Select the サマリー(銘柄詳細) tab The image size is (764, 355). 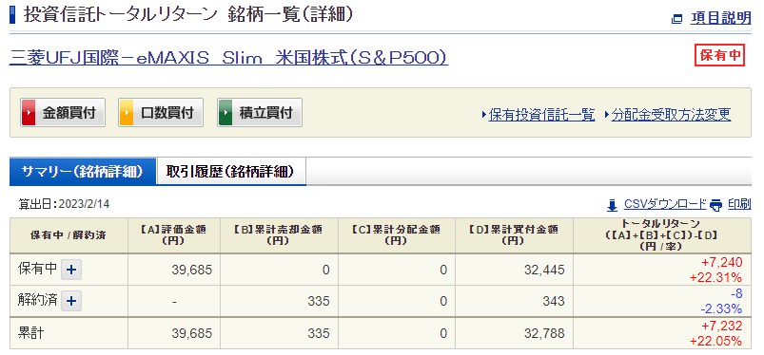click(x=83, y=172)
